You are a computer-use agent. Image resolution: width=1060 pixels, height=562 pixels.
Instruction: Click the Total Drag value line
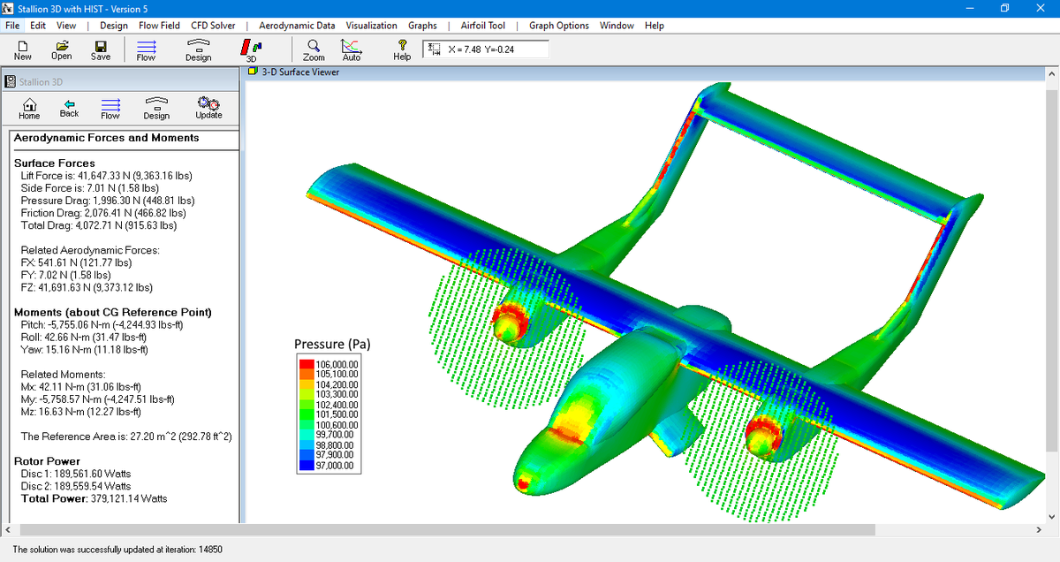click(x=99, y=225)
